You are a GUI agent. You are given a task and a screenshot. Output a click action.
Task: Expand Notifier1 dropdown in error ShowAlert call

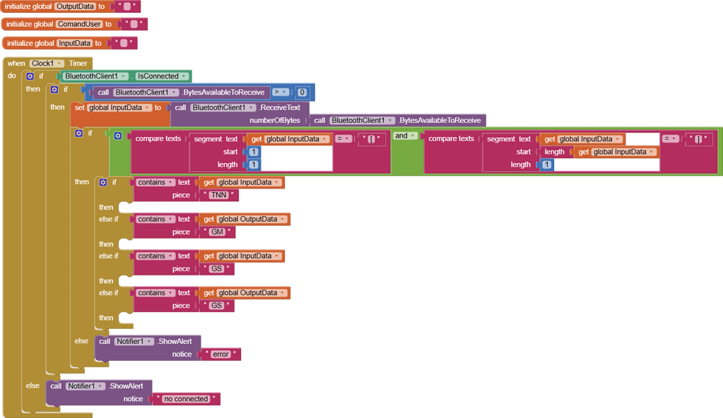[x=134, y=342]
